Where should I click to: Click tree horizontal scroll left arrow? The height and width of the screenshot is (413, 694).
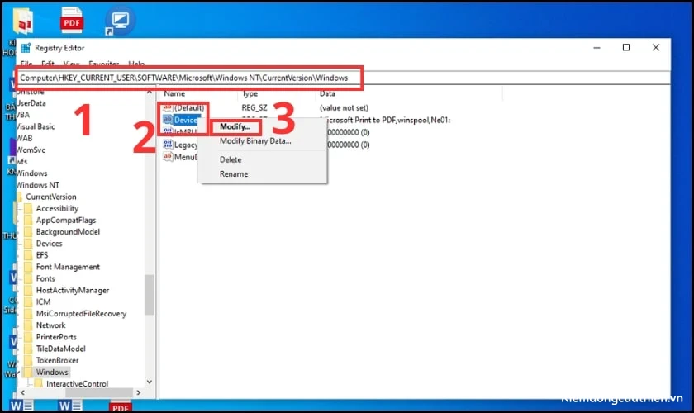[22, 392]
